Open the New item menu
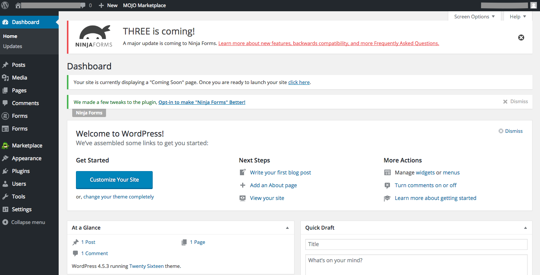Viewport: 540px width, 275px height. point(108,5)
